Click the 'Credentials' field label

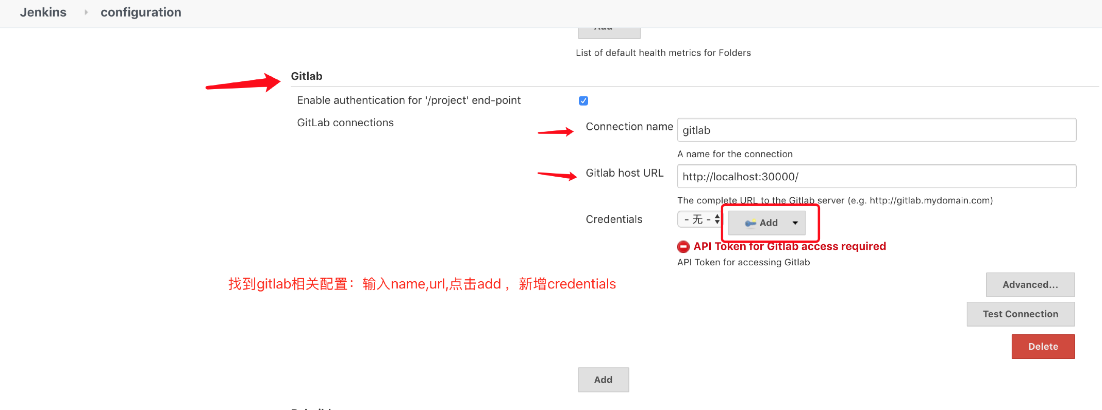tap(614, 219)
